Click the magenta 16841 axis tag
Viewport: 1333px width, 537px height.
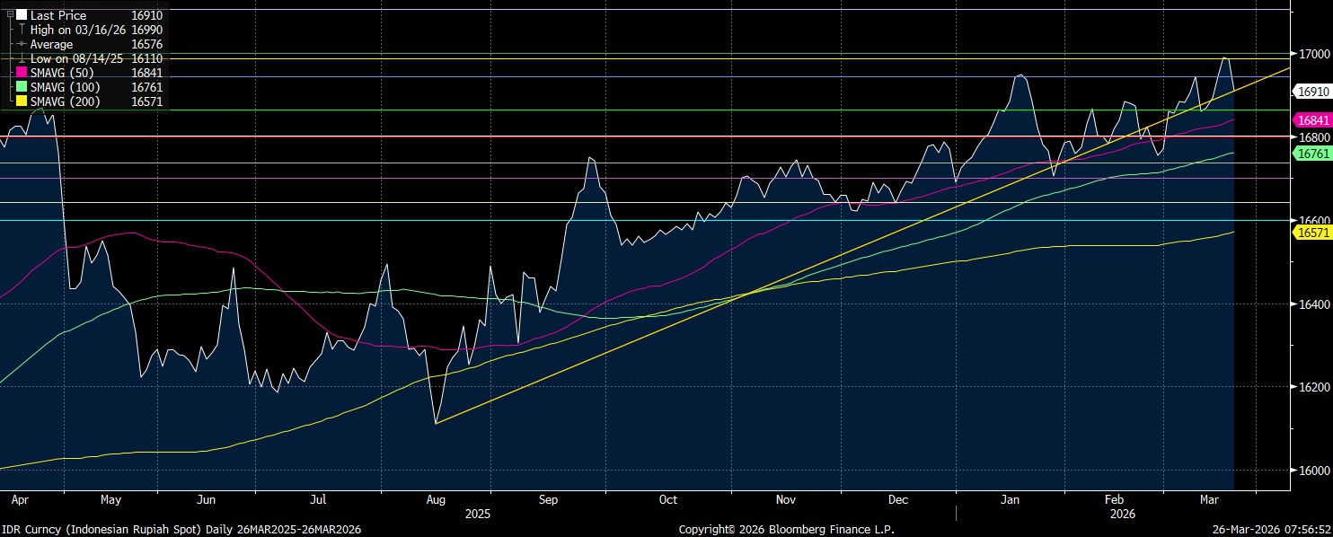coord(1312,120)
